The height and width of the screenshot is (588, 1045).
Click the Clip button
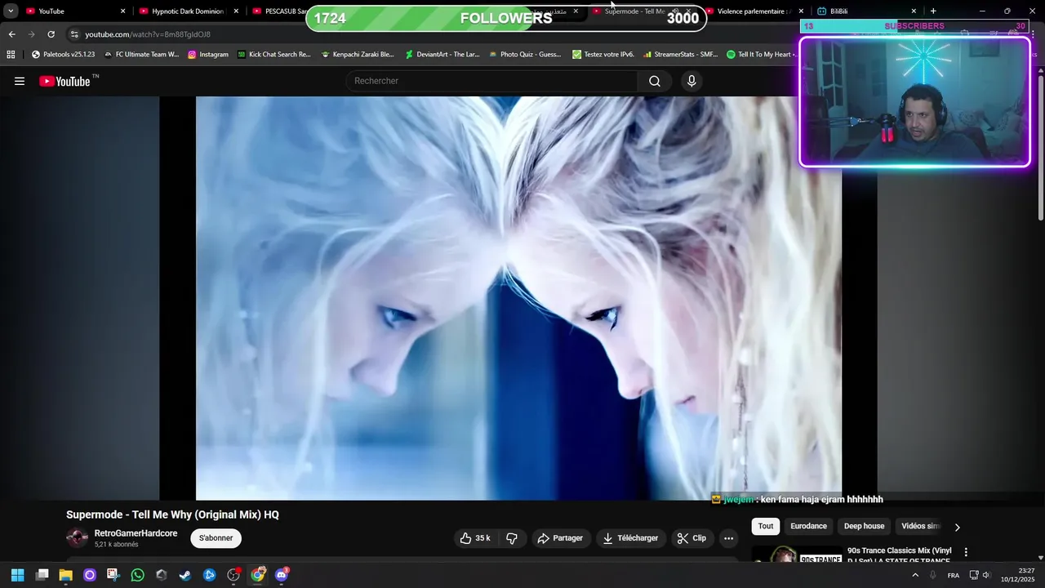pyautogui.click(x=692, y=538)
